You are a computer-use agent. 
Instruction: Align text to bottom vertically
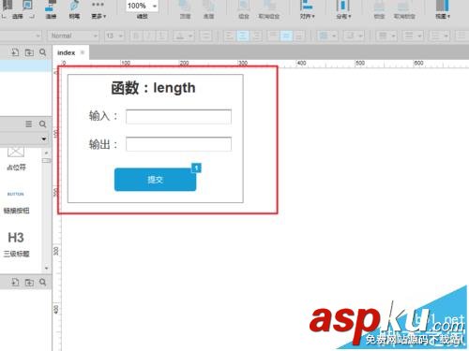[x=299, y=36]
